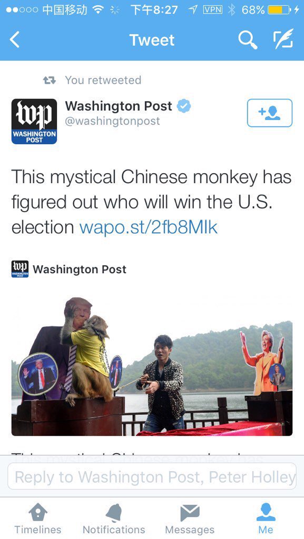Open the Messages tab

pyautogui.click(x=190, y=518)
